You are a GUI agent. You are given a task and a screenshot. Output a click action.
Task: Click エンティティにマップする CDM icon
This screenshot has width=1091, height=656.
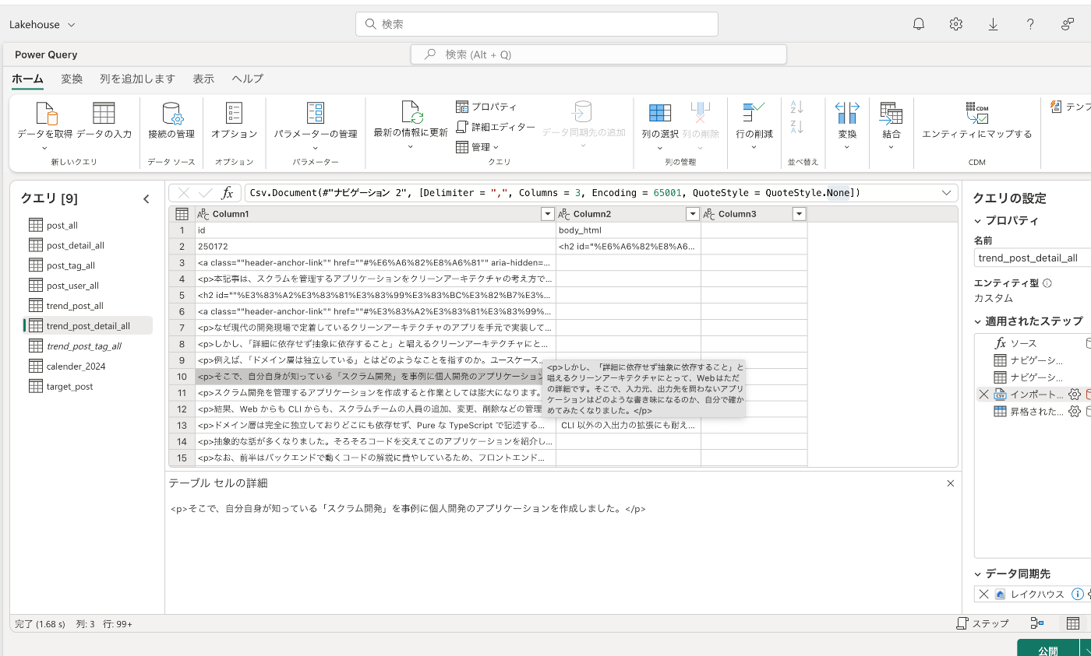(976, 114)
